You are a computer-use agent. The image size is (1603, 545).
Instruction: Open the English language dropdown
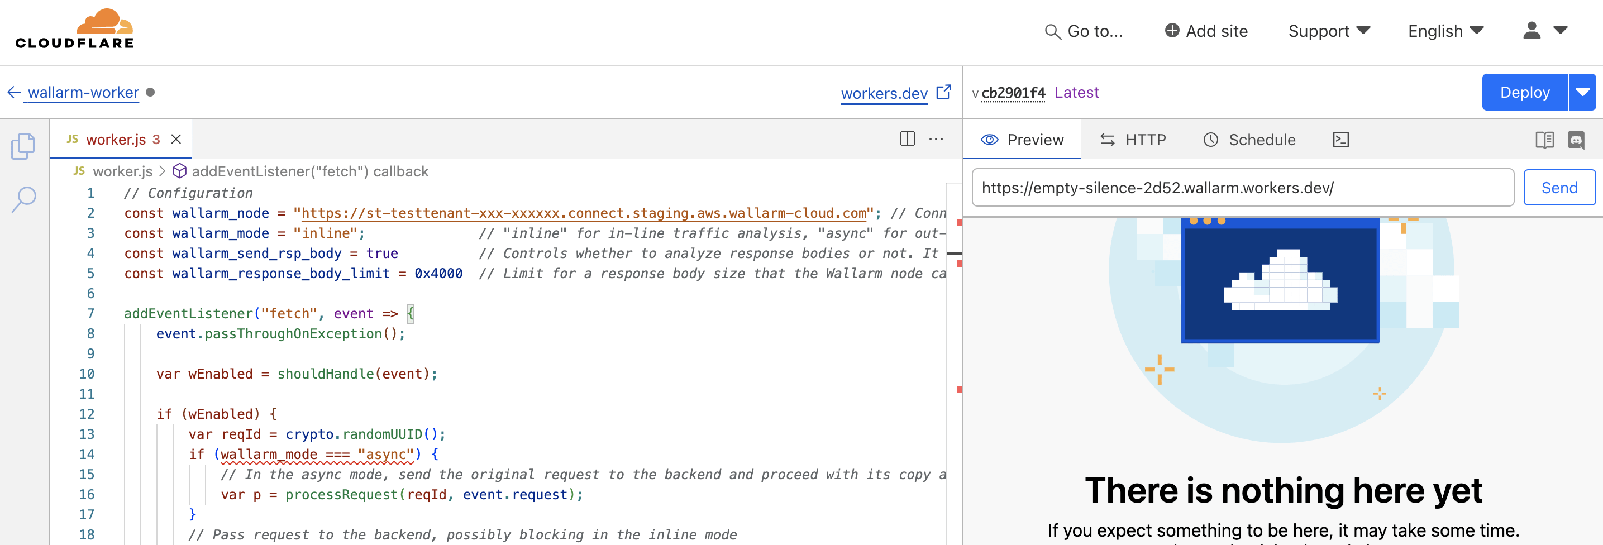pyautogui.click(x=1445, y=31)
